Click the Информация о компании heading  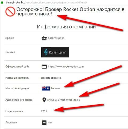coord(66,27)
